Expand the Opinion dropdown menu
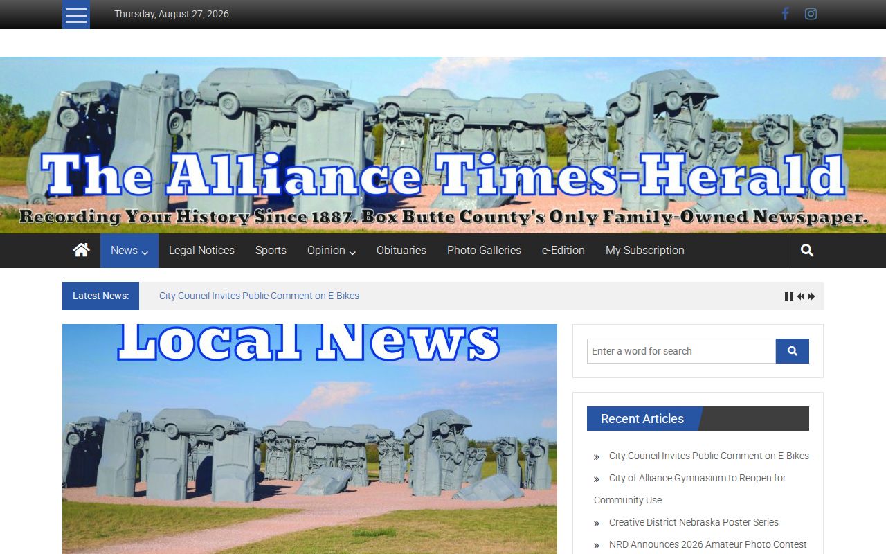886x554 pixels. (x=332, y=251)
